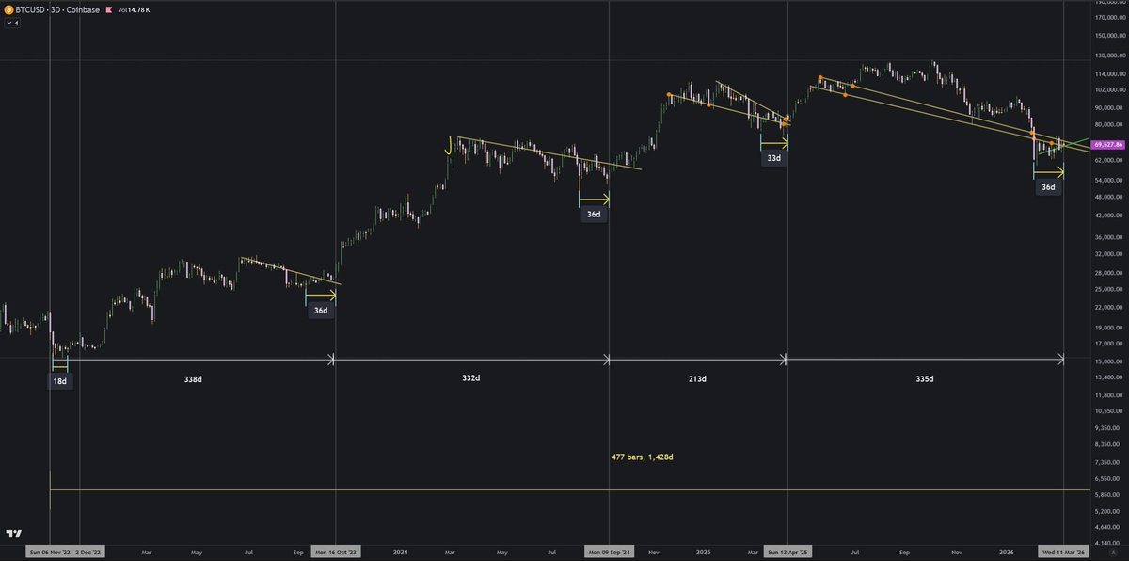
Task: Click the 18d date range label
Action: pos(60,382)
